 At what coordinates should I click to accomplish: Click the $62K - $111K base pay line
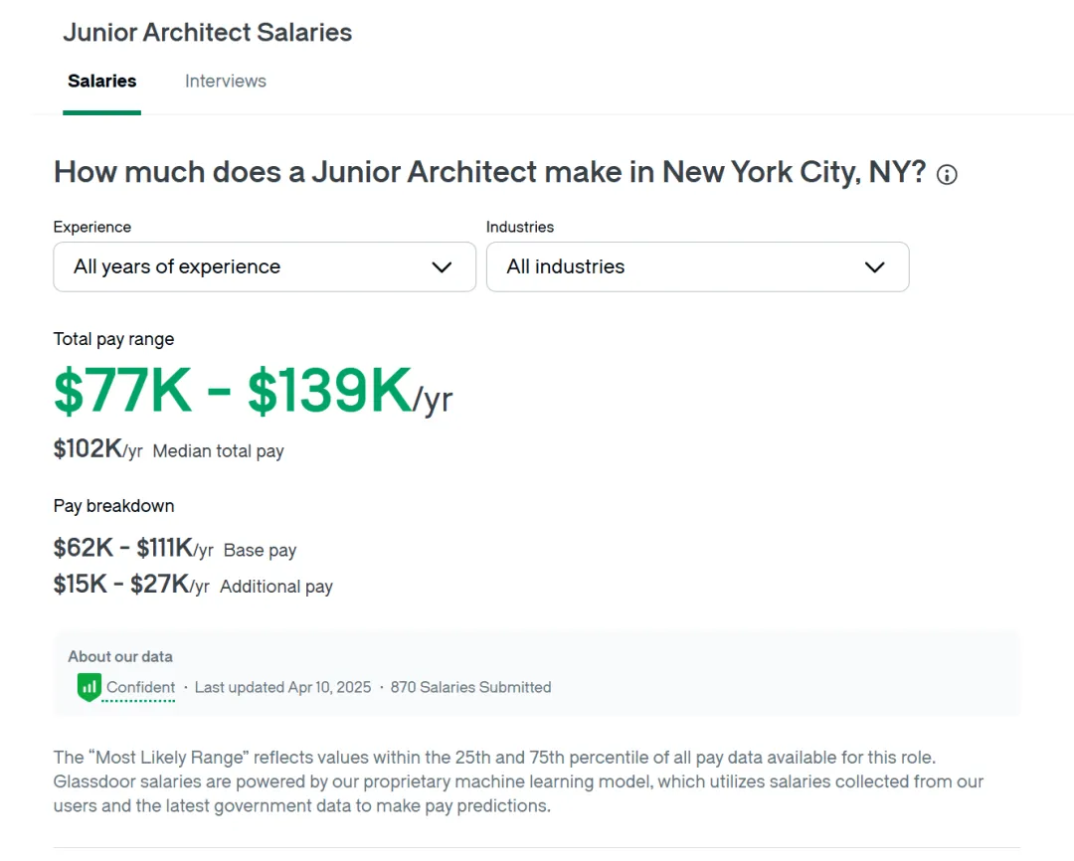pyautogui.click(x=175, y=548)
